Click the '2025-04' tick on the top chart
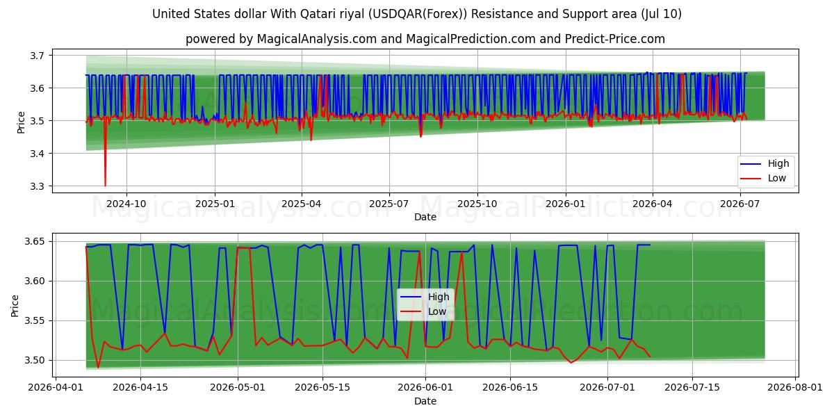Screen dimensions: 834x417 tap(302, 204)
